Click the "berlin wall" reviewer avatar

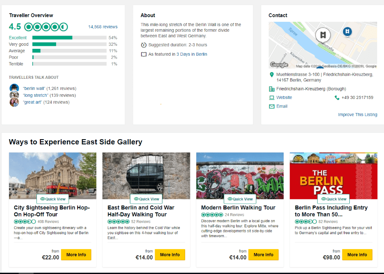pos(14,88)
